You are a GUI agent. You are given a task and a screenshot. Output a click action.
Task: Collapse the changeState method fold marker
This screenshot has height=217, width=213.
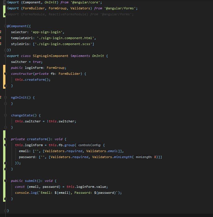coord(6,115)
